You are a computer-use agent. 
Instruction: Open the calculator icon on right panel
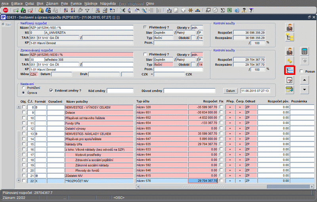point(305,51)
